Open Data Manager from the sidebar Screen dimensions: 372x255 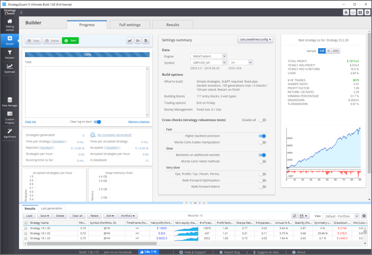pyautogui.click(x=10, y=102)
